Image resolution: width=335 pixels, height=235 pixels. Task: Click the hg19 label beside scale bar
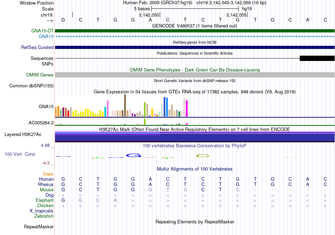point(247,9)
